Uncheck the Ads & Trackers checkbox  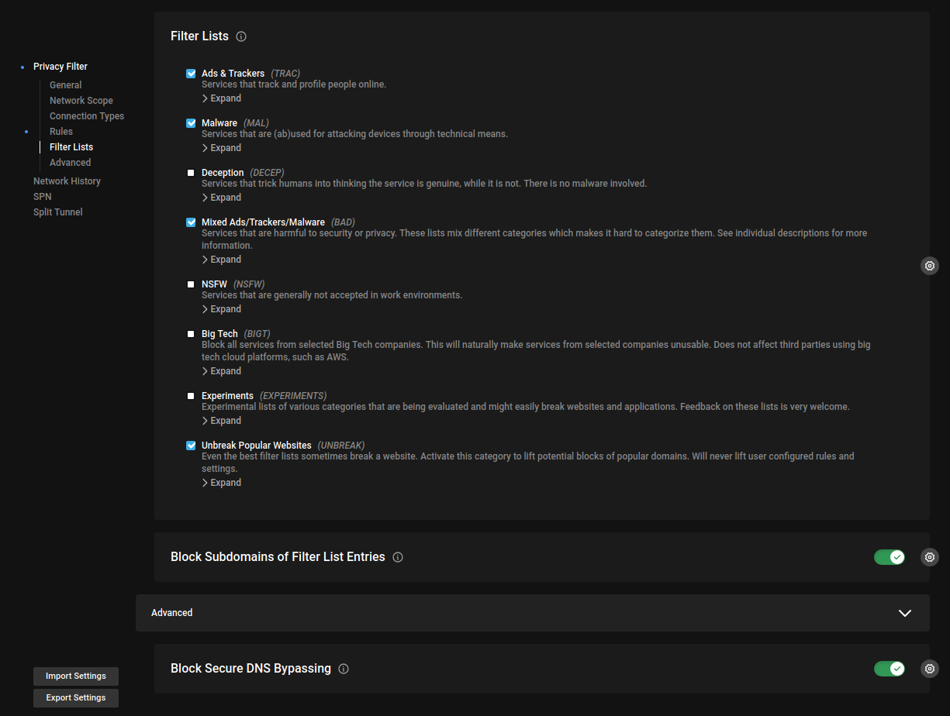[191, 74]
